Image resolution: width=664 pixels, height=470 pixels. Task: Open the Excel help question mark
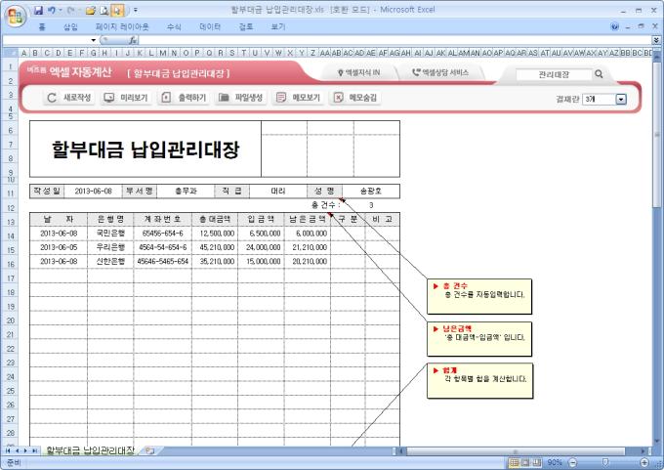tap(614, 26)
